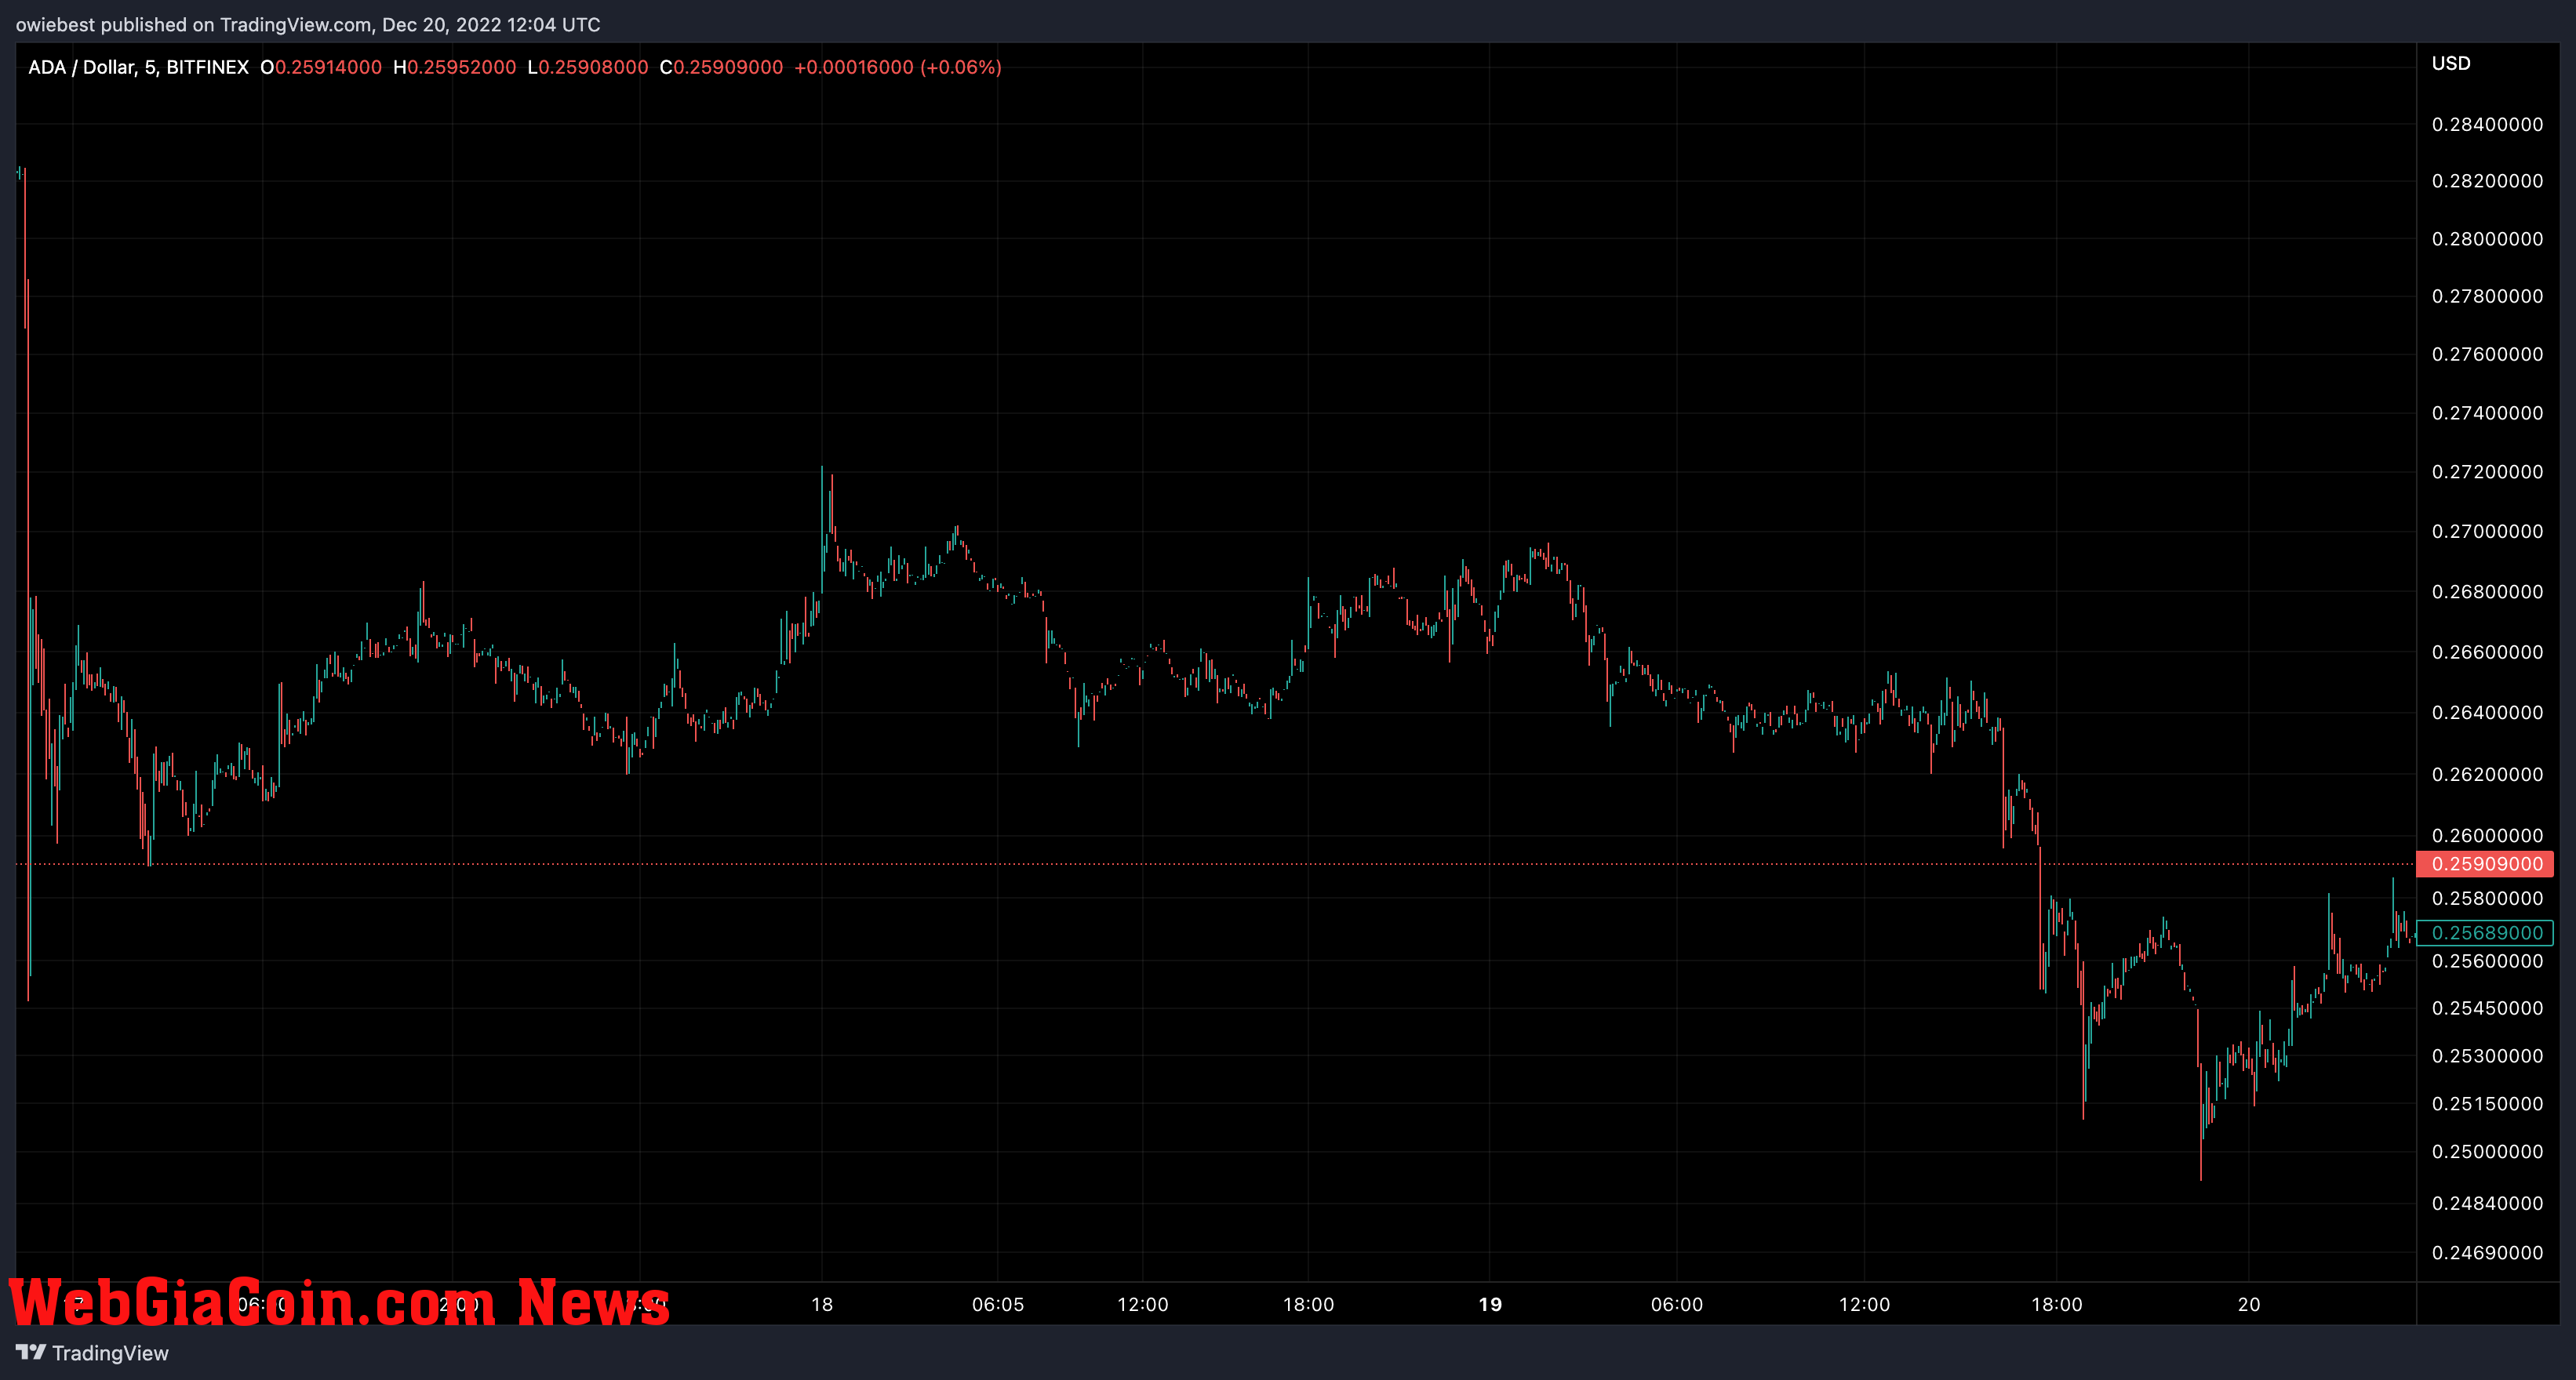Image resolution: width=2576 pixels, height=1380 pixels.
Task: Click the 0.27600000 price axis label
Action: (2487, 354)
